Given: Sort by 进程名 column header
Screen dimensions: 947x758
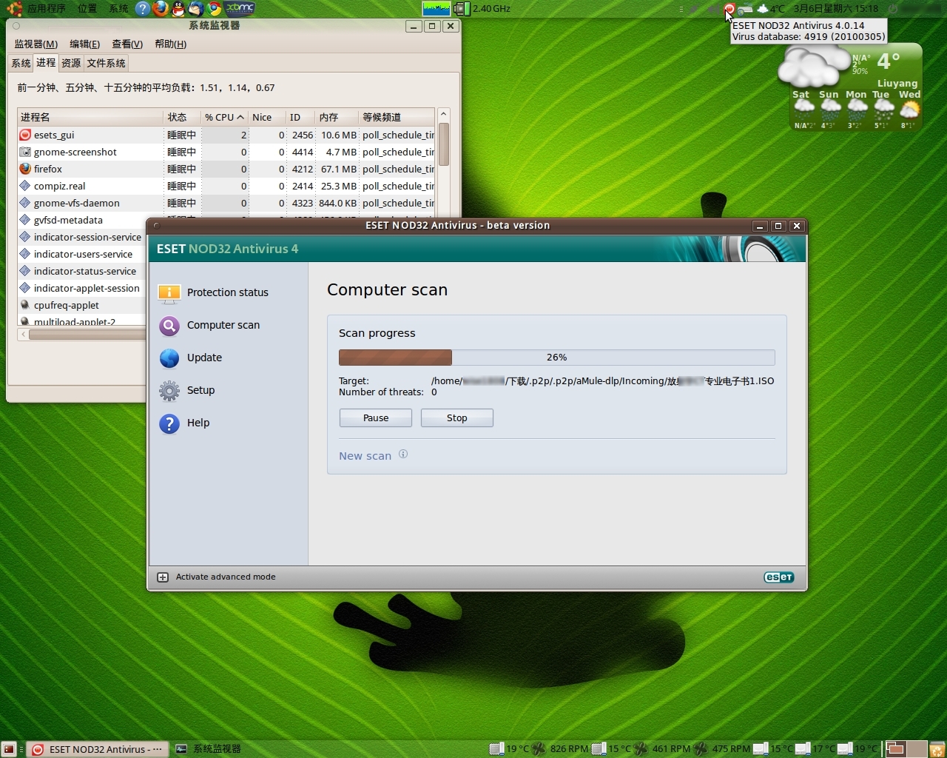Looking at the screenshot, I should [90, 117].
